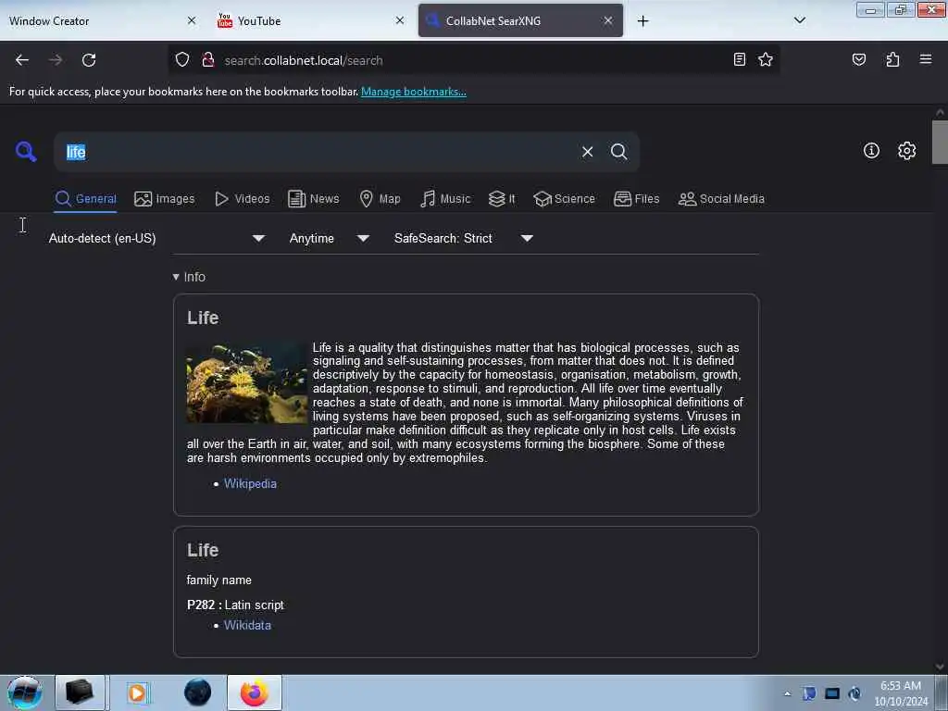
Task: List all tabs dropdown arrow
Action: [799, 20]
